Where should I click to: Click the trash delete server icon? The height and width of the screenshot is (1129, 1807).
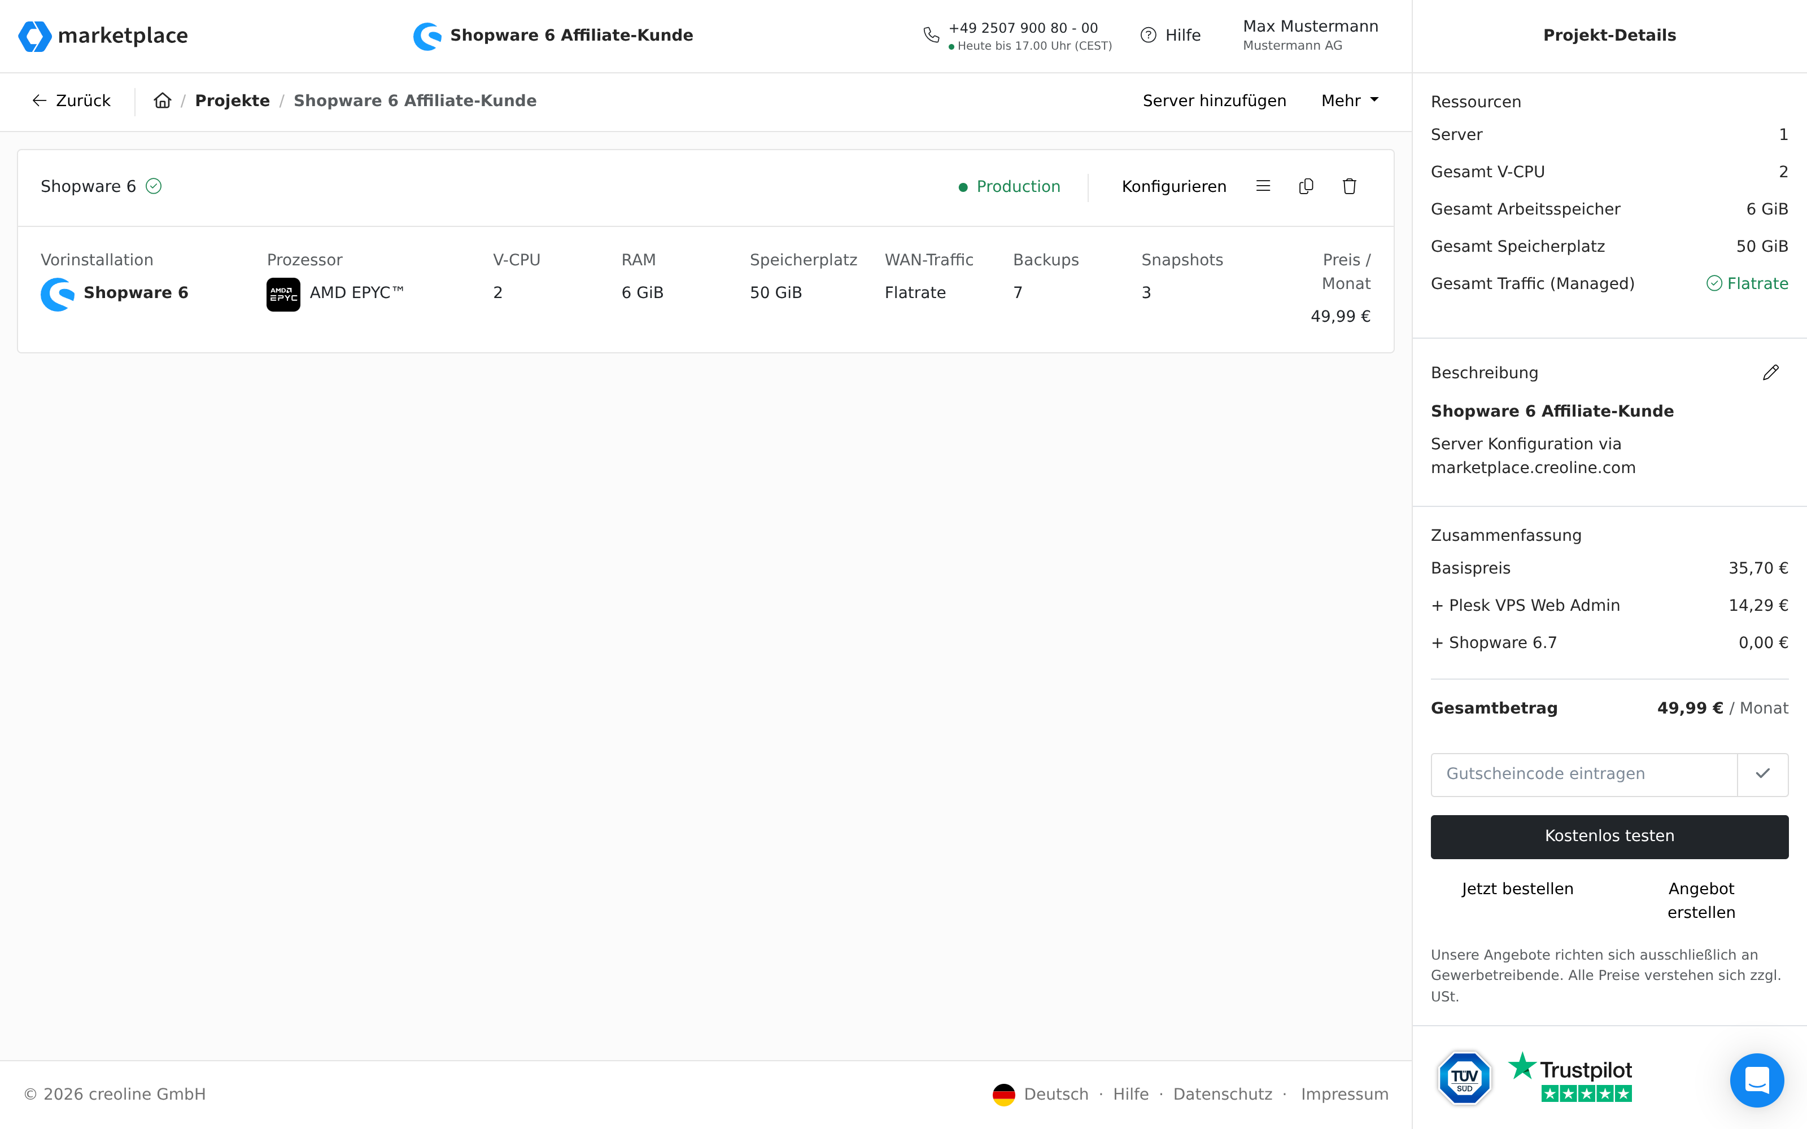(1348, 186)
